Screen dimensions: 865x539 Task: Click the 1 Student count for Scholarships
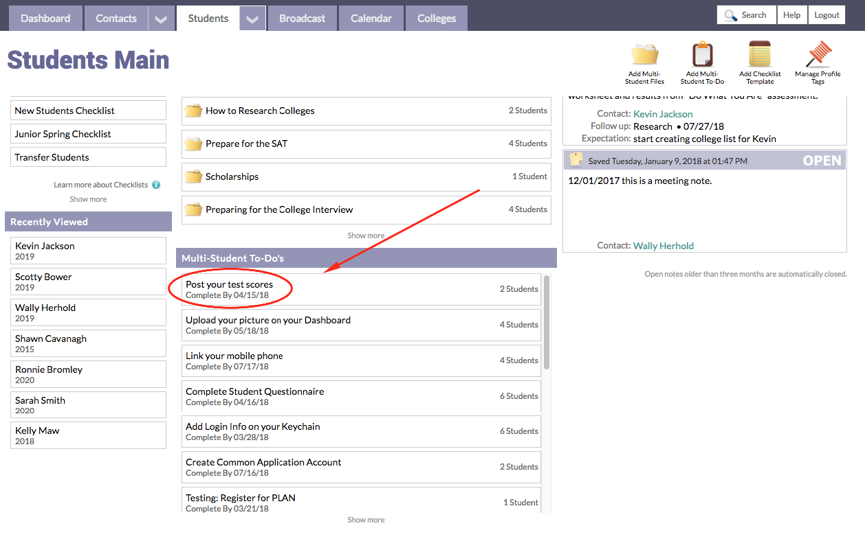[529, 176]
